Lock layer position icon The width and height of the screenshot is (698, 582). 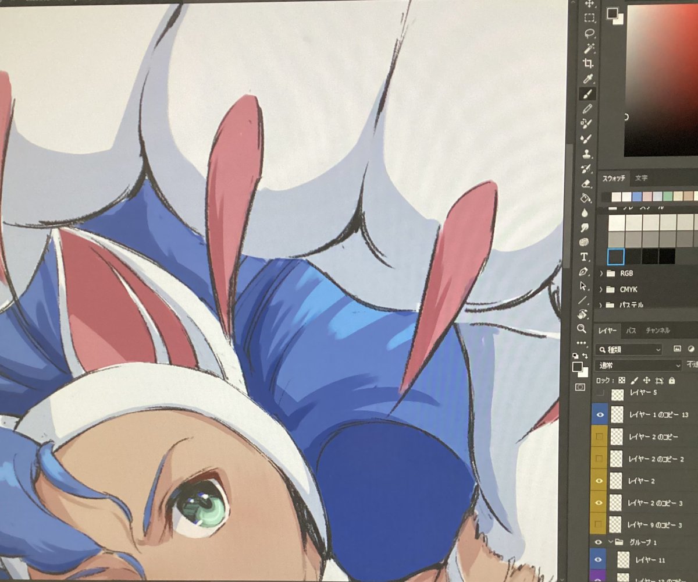(x=647, y=380)
